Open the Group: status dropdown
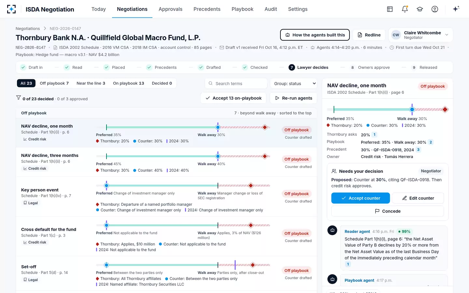 click(293, 83)
